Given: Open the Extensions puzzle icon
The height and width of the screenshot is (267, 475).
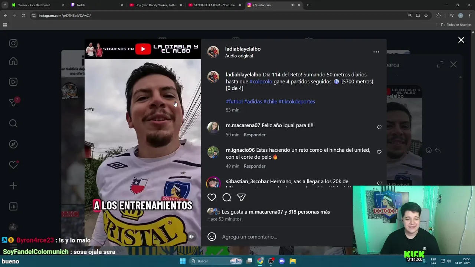Looking at the screenshot, I should coord(439,16).
